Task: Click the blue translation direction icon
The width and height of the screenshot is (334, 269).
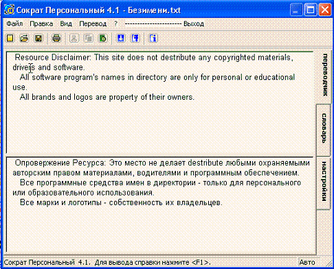Action: coord(135,39)
